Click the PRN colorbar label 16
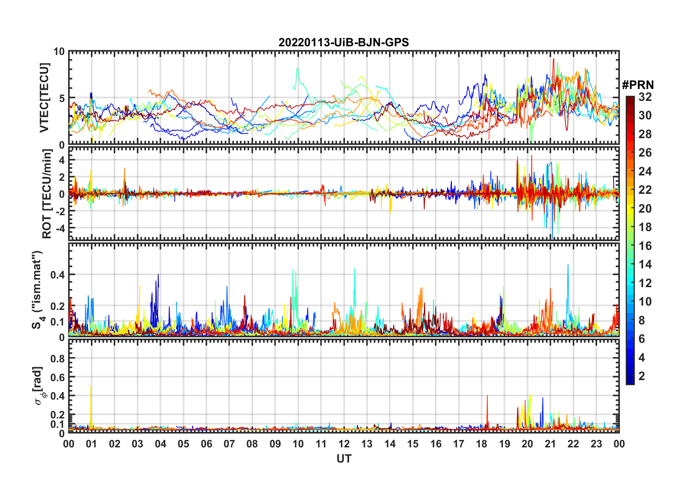This screenshot has height=481, width=688. tap(645, 246)
